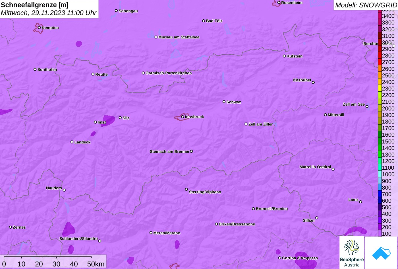Image resolution: width=398 pixels, height=269 pixels.
Task: Click the blue house-and-cloud logo
Action: pos(381,252)
